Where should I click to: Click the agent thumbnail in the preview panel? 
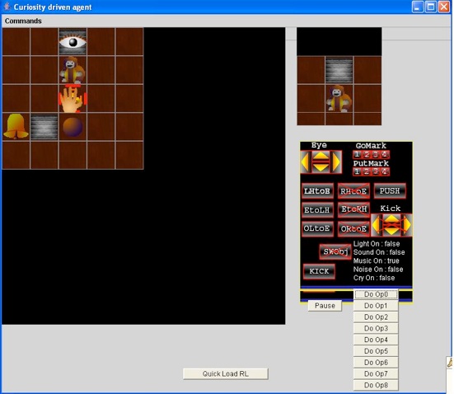339,98
